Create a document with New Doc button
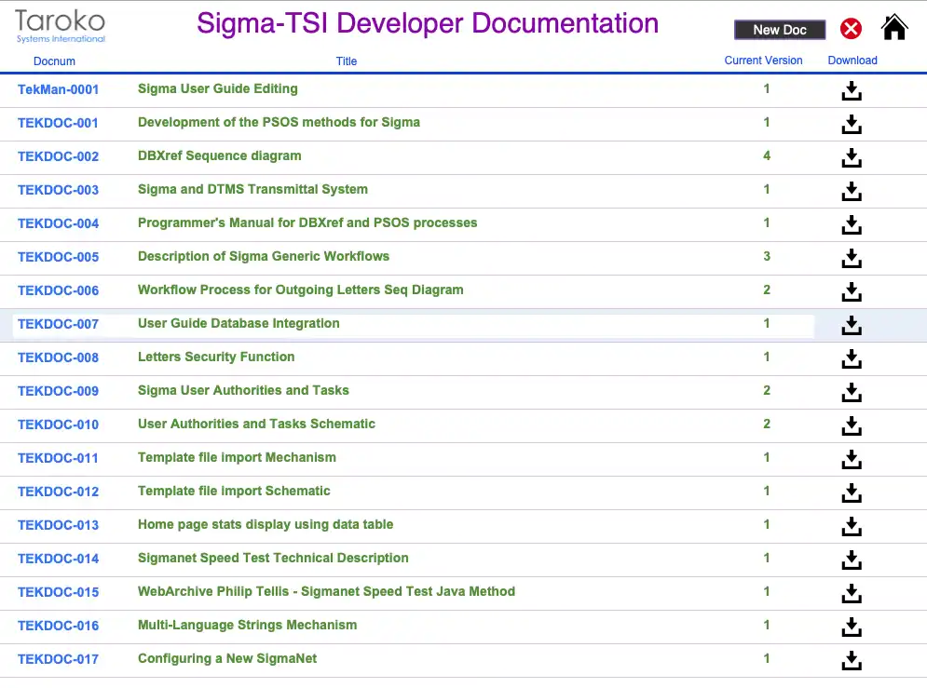Image resolution: width=927 pixels, height=688 pixels. tap(779, 30)
